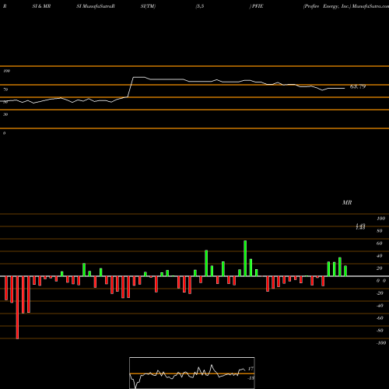Click the PFIE ticker symbol in header

pyautogui.click(x=258, y=6)
